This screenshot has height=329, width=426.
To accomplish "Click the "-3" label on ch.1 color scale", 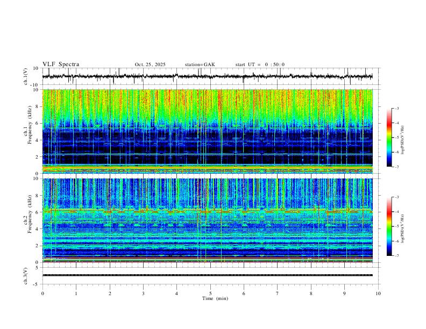I will (396, 108).
